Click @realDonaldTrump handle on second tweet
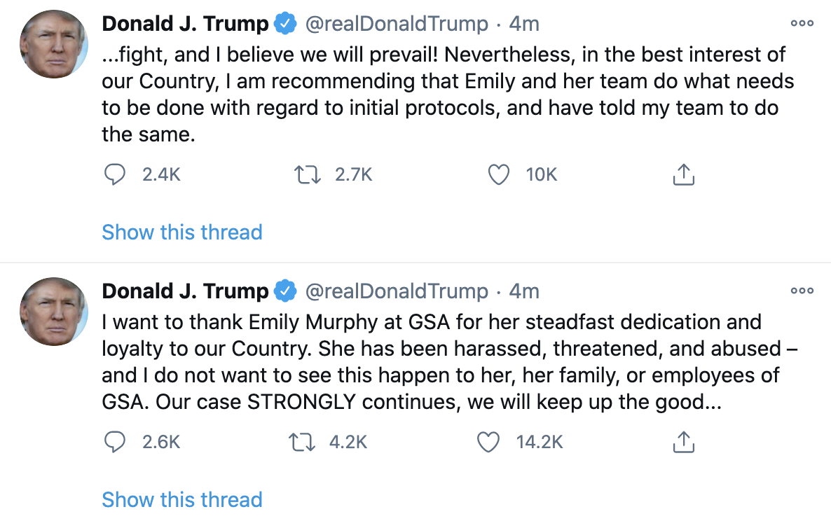This screenshot has height=521, width=831. pyautogui.click(x=395, y=291)
